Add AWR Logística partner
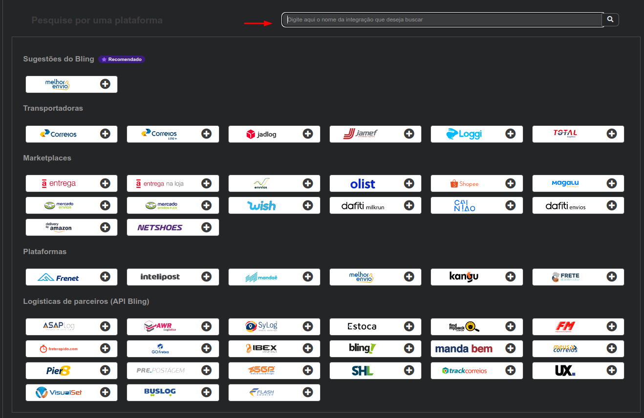Viewport: 644px width, 418px height. point(206,326)
